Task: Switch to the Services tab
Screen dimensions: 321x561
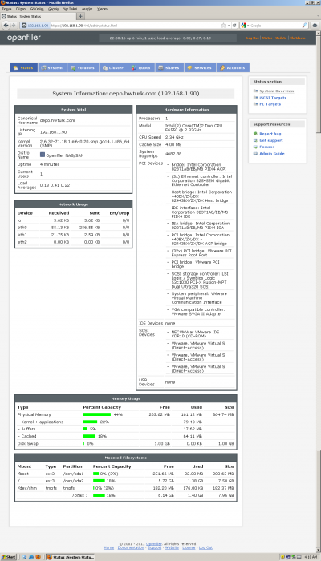Action: click(200, 67)
